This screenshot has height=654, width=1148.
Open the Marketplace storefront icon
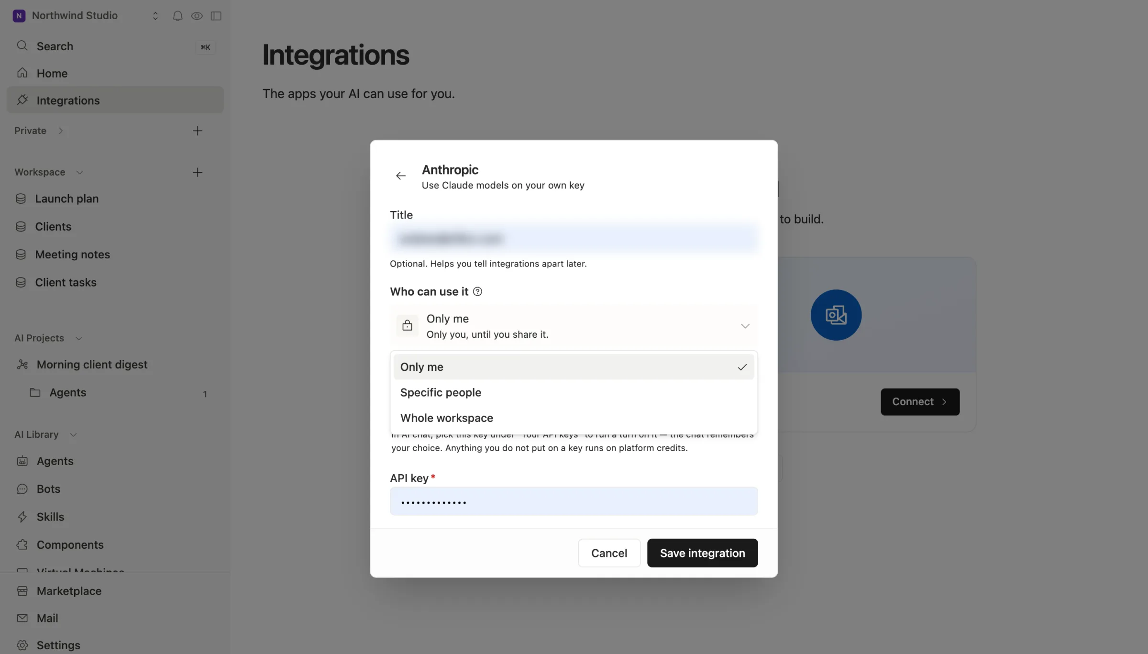pyautogui.click(x=22, y=591)
